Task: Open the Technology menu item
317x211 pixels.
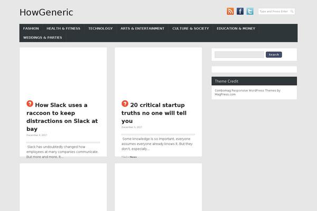Action: (x=100, y=28)
